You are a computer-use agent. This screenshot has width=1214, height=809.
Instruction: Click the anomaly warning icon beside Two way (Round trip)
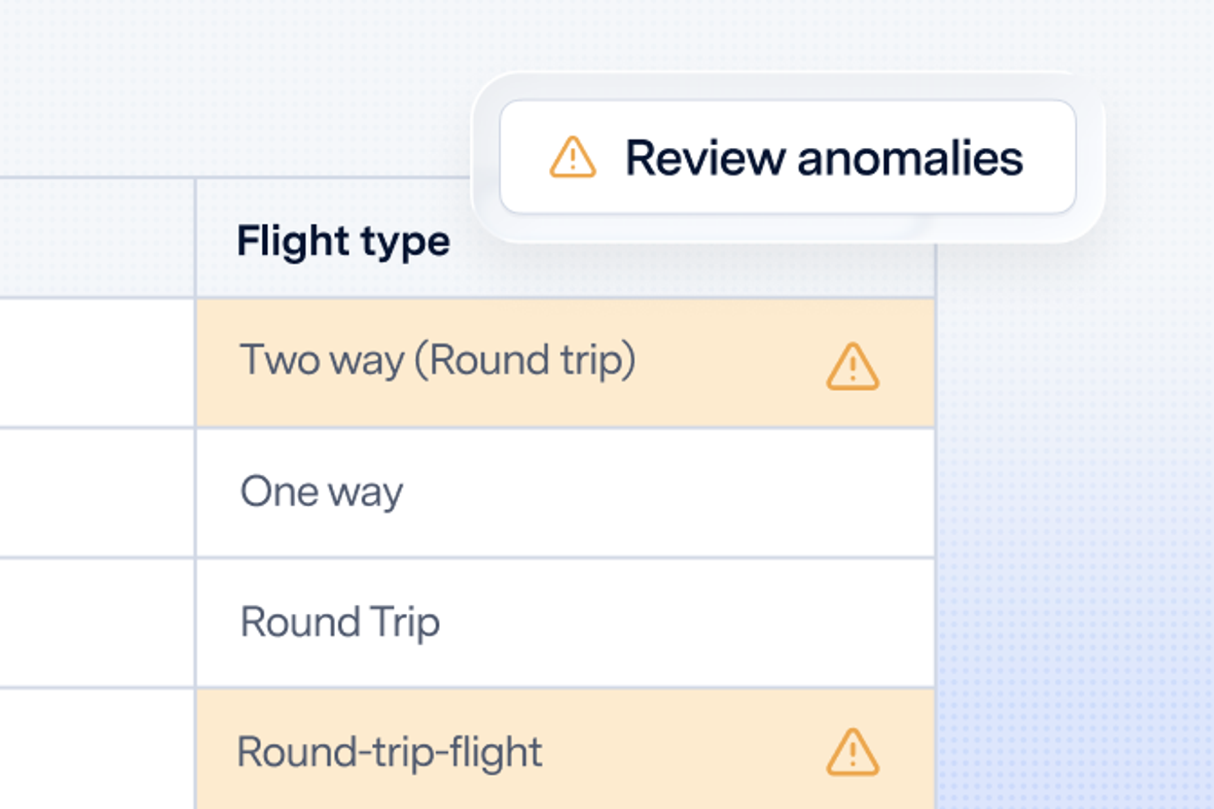click(x=852, y=369)
